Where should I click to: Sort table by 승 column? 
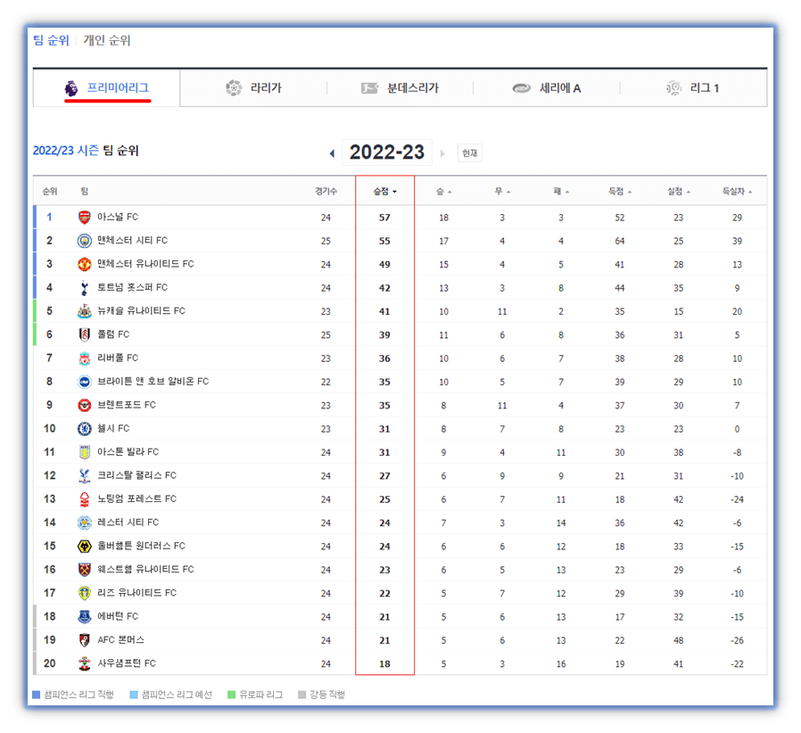[443, 192]
